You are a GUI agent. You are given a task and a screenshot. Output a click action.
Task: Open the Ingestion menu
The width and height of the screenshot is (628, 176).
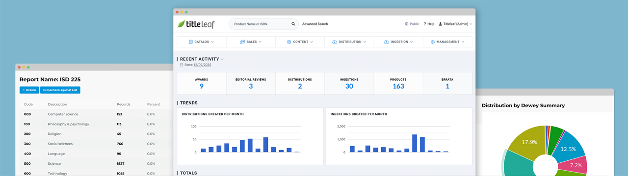[x=398, y=42]
